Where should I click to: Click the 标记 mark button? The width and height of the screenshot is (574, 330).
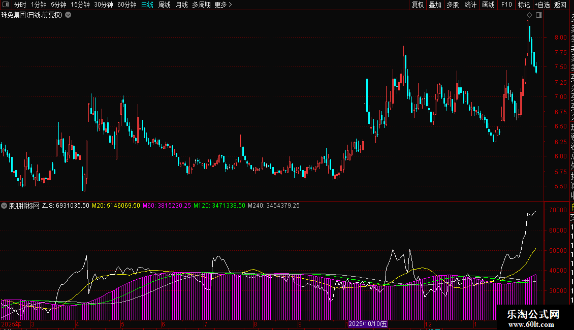click(524, 5)
